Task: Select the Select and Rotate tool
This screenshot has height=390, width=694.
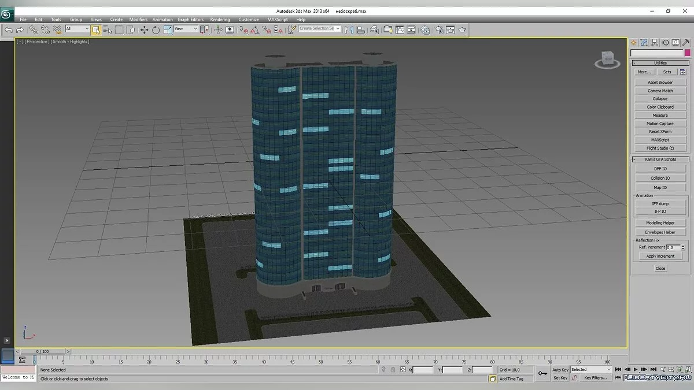Action: 156,29
